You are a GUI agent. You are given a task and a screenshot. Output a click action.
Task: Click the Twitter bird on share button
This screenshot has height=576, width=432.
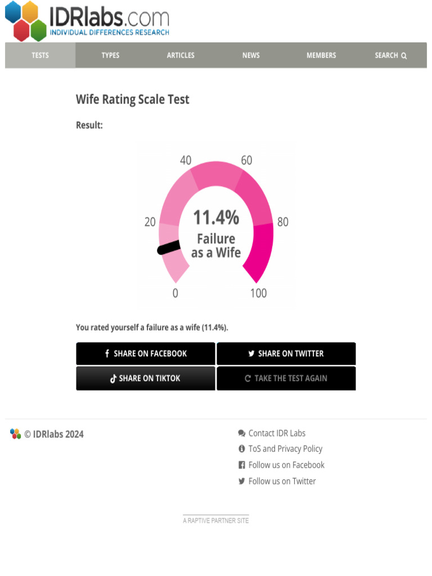point(251,354)
